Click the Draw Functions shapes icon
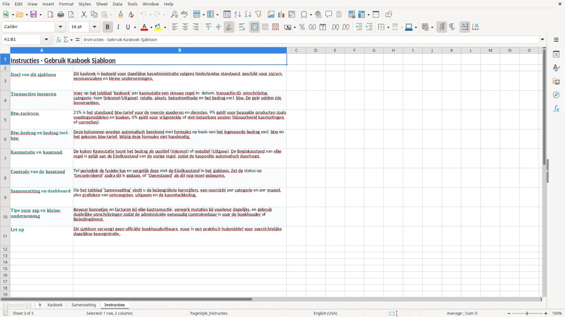Screen dimensions: 565x317 click(x=389, y=15)
